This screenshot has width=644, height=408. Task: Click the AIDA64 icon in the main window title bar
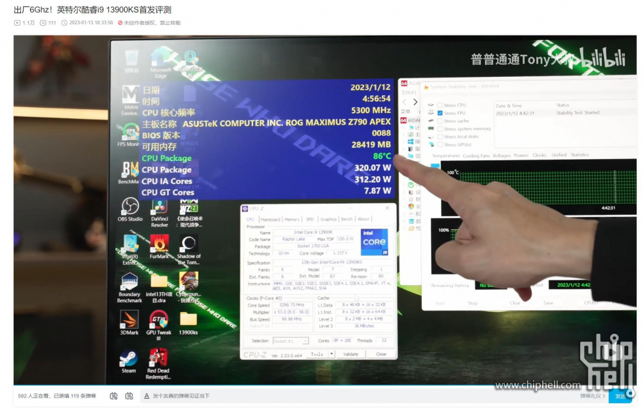tap(403, 83)
